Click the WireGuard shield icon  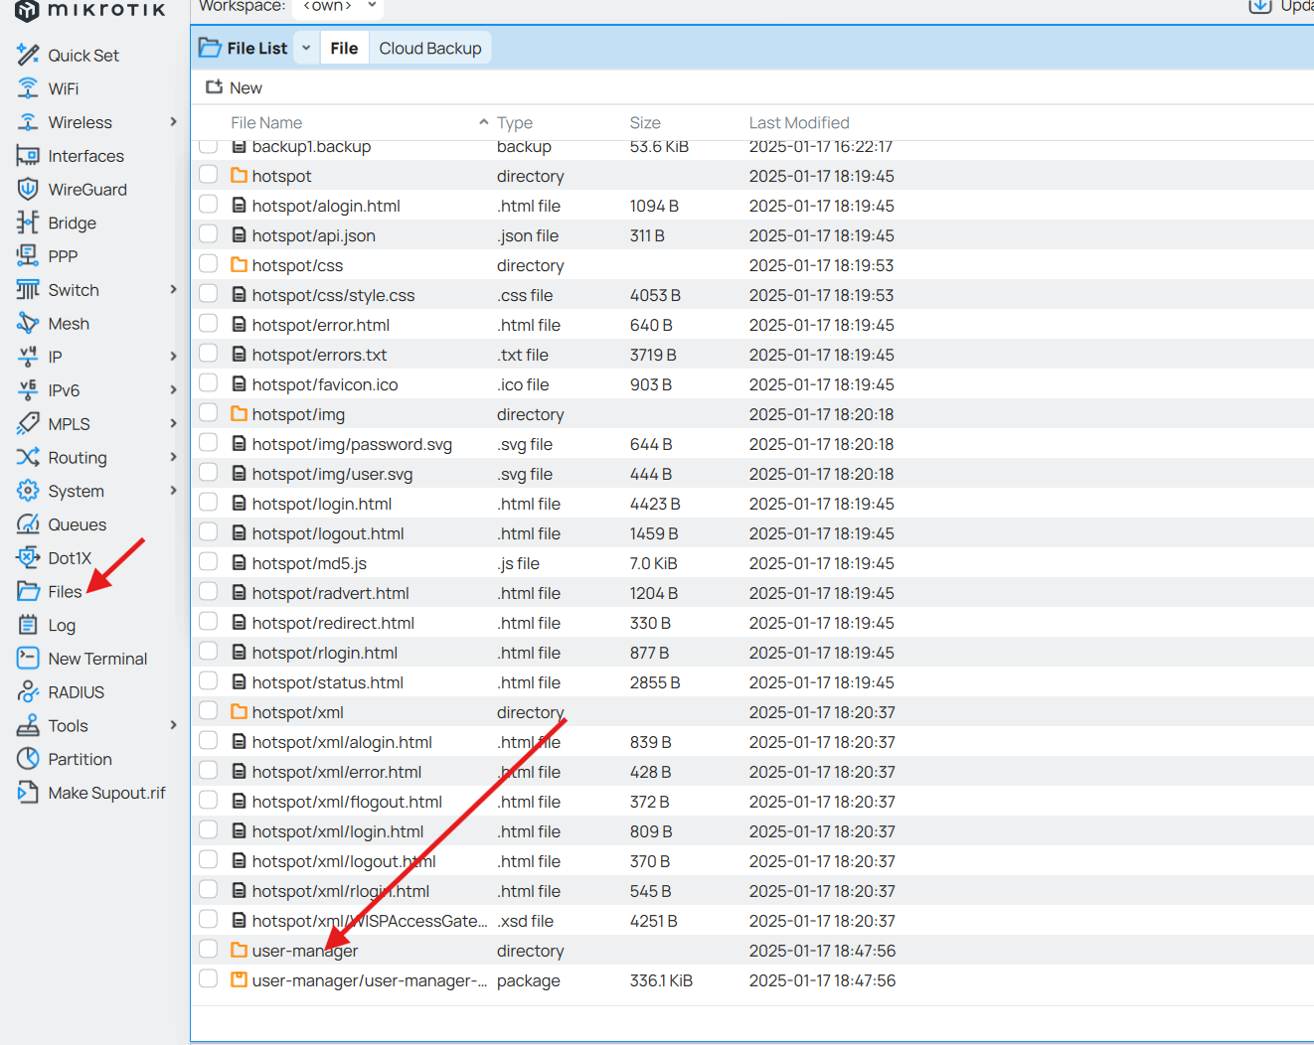pos(28,189)
